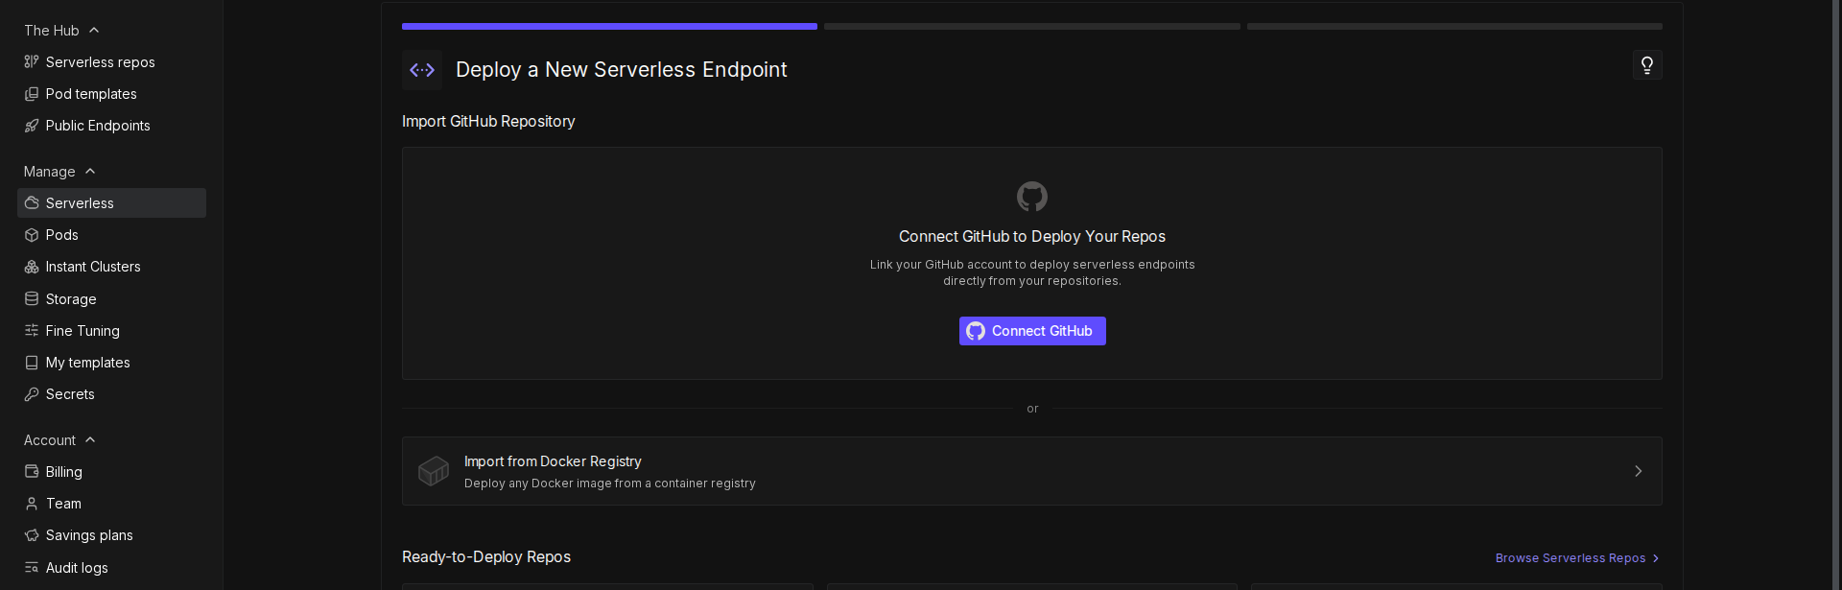Click the Storage database icon

pyautogui.click(x=32, y=299)
